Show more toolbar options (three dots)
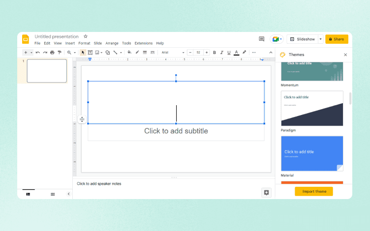 pos(254,52)
